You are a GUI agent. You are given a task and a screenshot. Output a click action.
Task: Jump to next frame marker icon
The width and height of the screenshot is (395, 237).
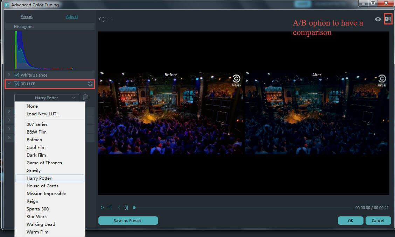126,208
